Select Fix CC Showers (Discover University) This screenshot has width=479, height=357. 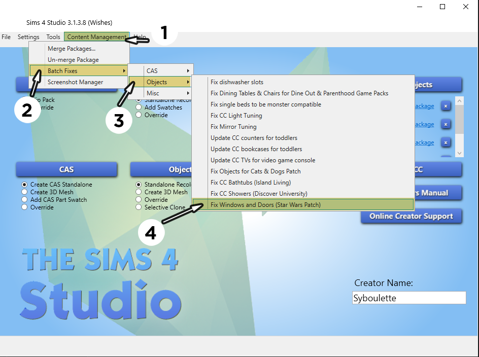pyautogui.click(x=303, y=194)
